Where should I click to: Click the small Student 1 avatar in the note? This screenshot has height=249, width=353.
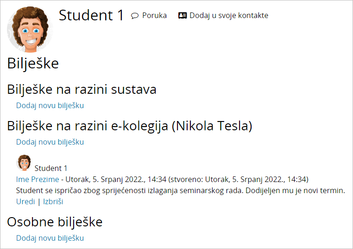pyautogui.click(x=24, y=163)
